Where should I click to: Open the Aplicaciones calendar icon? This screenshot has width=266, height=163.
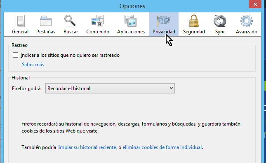point(130,21)
